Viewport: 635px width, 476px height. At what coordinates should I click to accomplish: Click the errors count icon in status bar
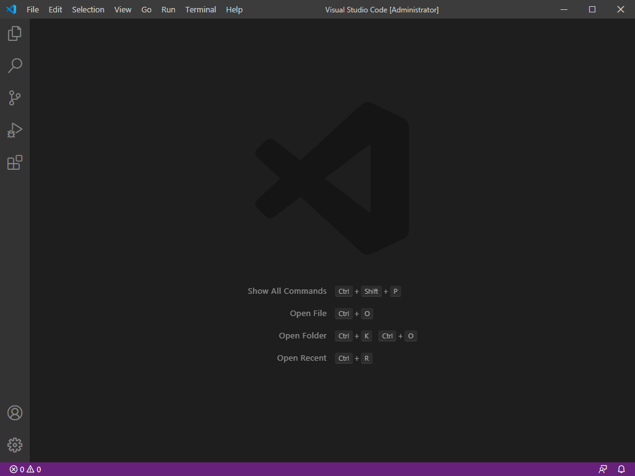pos(17,470)
